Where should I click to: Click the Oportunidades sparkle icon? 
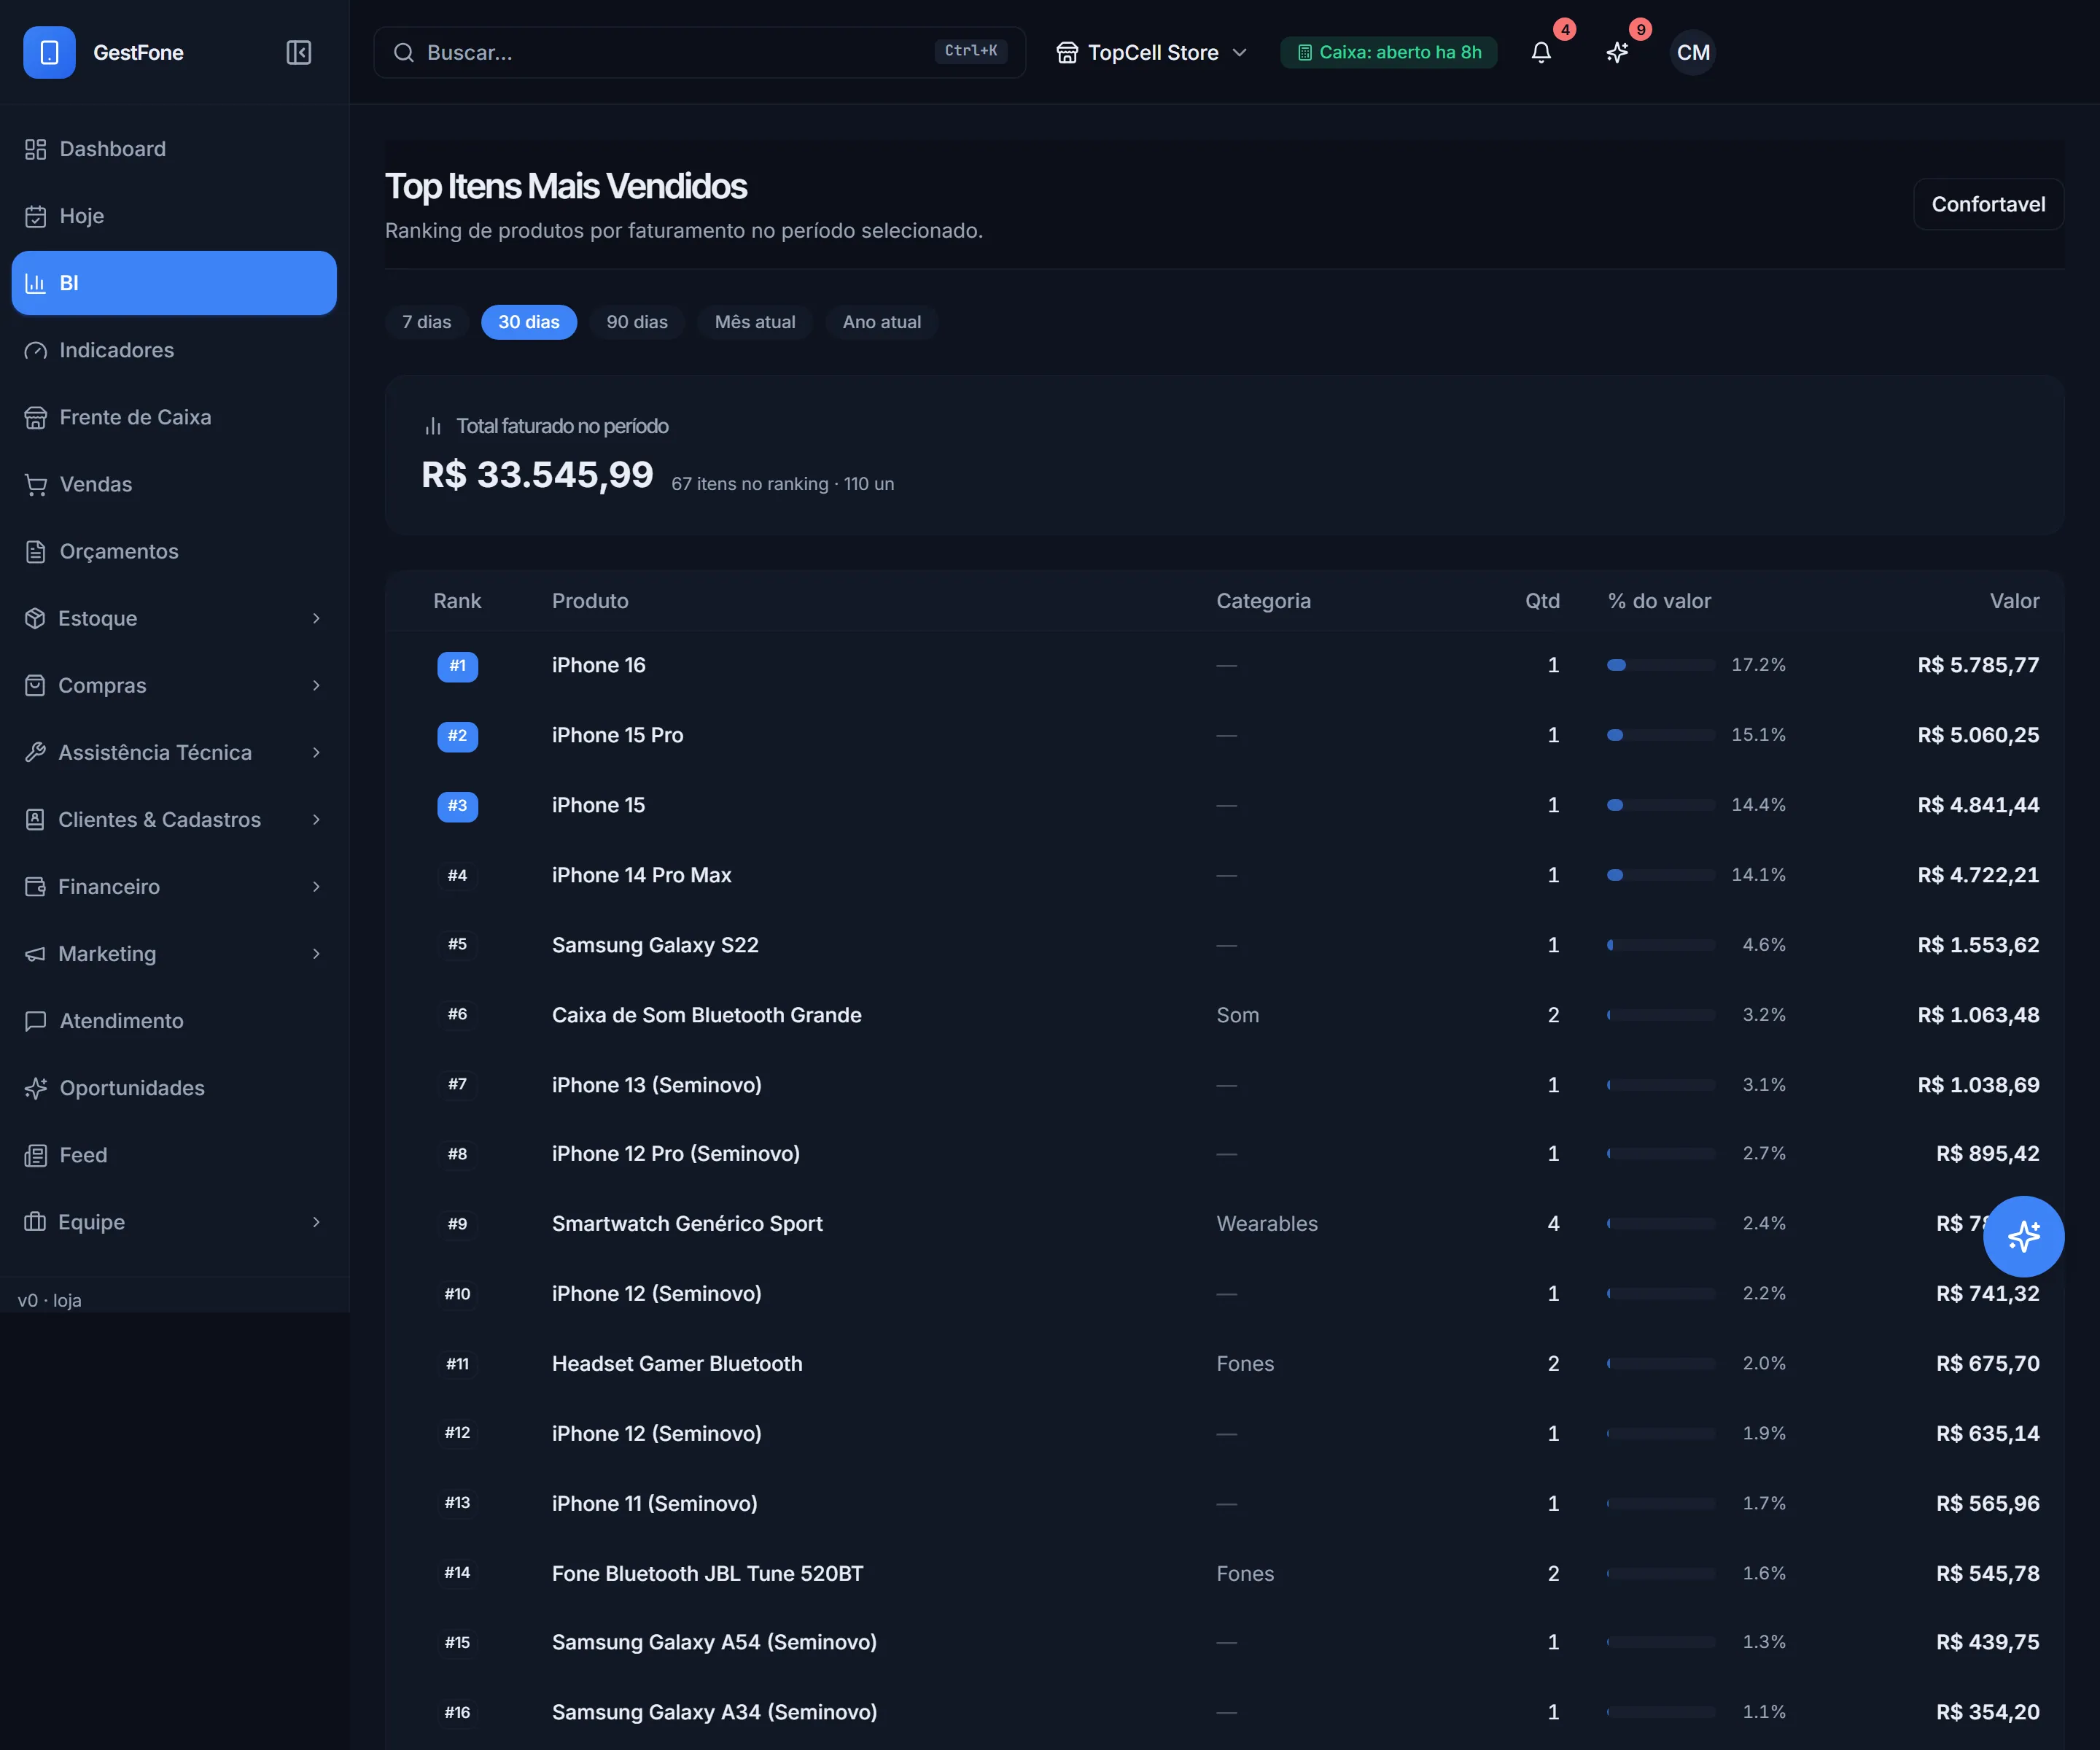coord(36,1087)
